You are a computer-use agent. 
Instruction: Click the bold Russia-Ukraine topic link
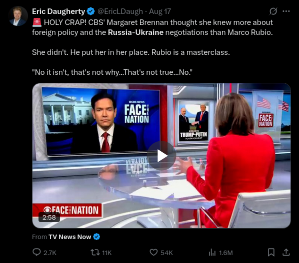[x=135, y=32]
